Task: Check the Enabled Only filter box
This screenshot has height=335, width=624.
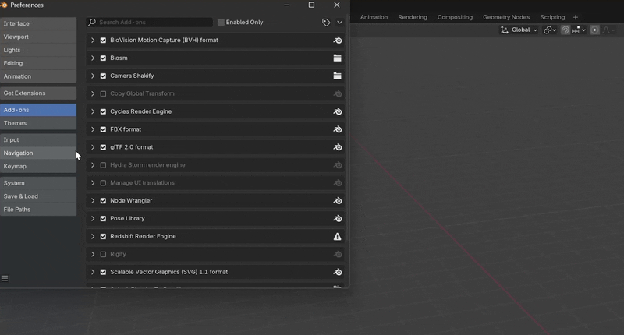Action: coord(221,23)
